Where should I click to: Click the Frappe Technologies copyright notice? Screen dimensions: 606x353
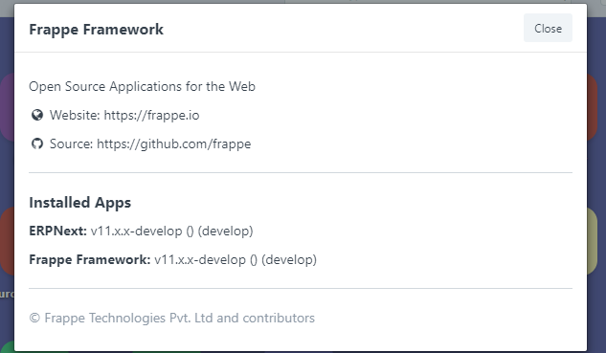click(x=172, y=318)
